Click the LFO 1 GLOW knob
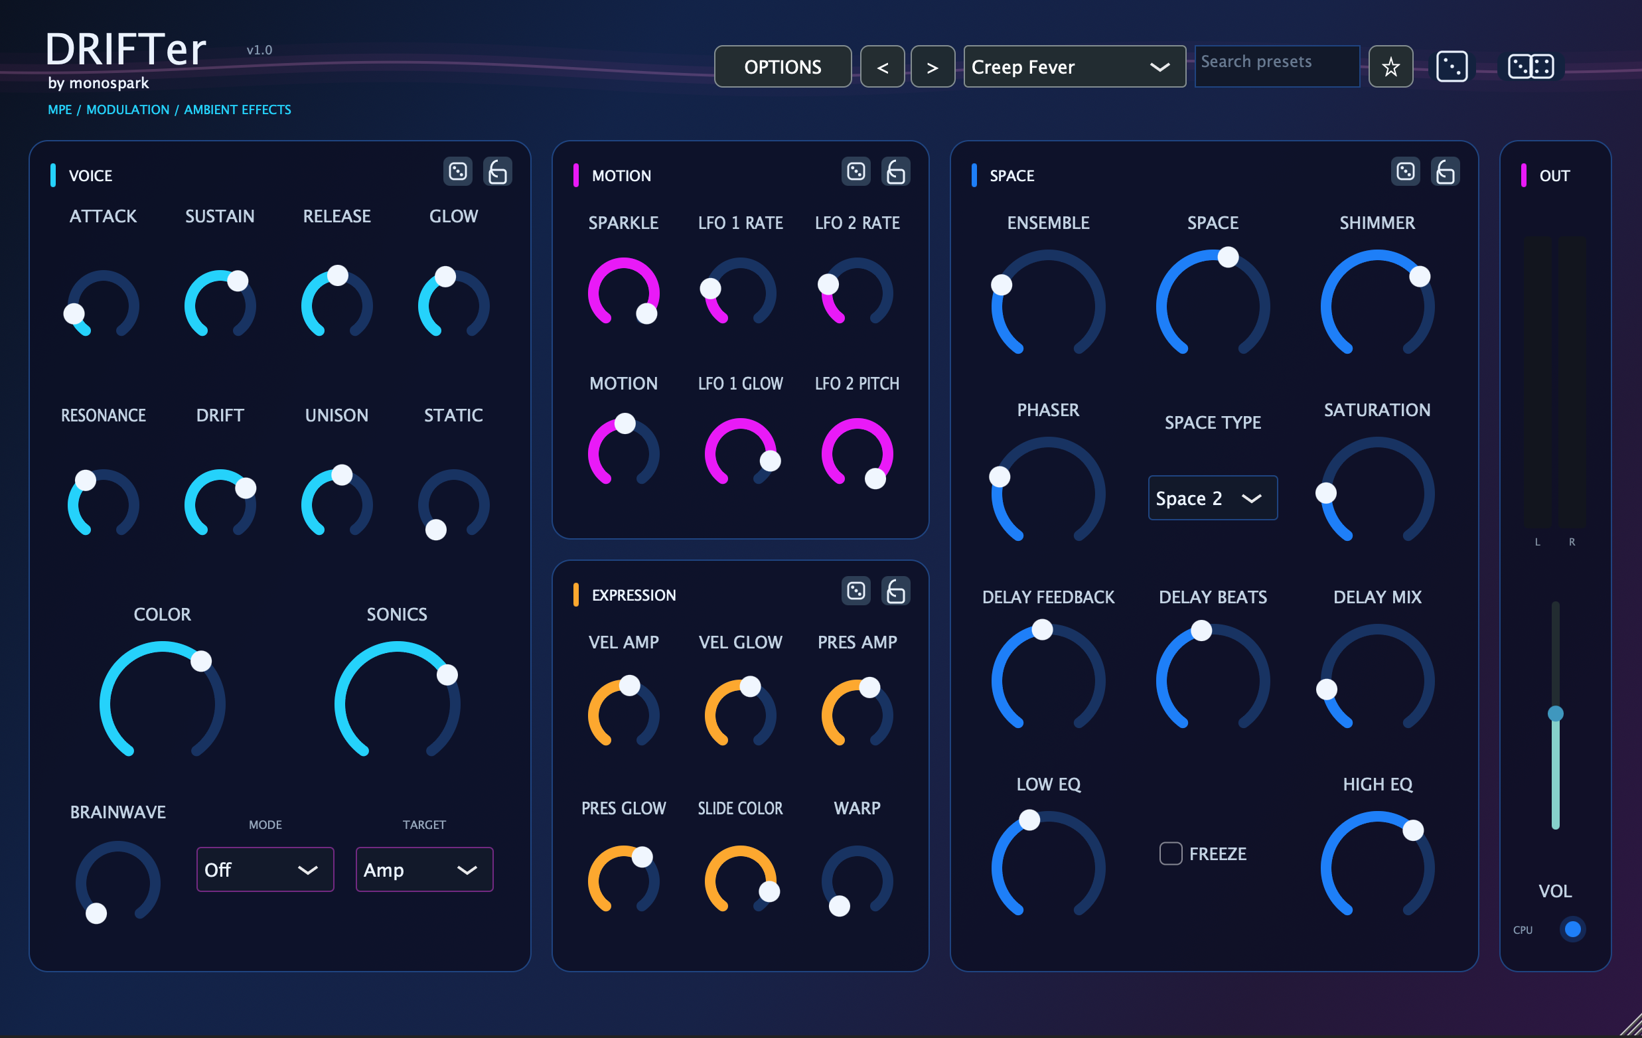 741,453
